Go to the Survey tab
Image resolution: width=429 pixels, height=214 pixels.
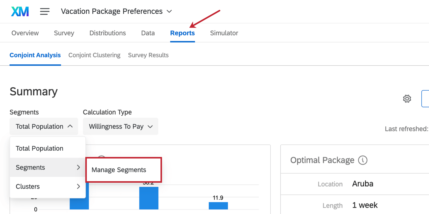tap(64, 33)
